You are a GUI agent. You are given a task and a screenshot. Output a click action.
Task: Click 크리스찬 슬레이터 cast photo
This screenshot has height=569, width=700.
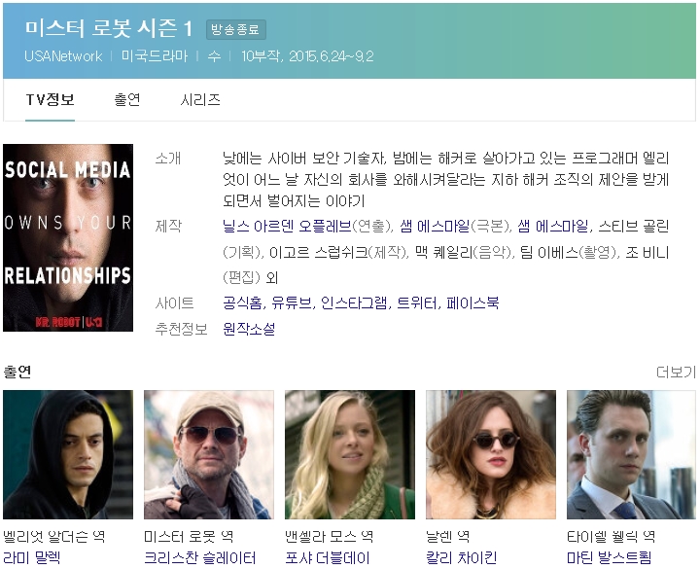[209, 454]
